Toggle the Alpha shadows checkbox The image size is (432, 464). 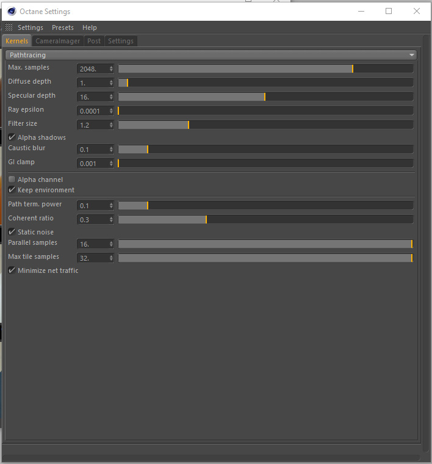[x=12, y=137]
